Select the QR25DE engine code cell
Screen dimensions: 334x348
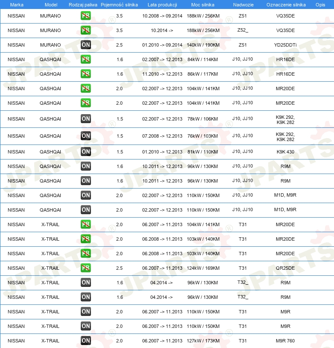pos(285,268)
